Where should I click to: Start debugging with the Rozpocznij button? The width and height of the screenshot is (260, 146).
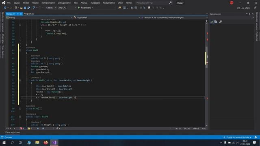click(84, 8)
